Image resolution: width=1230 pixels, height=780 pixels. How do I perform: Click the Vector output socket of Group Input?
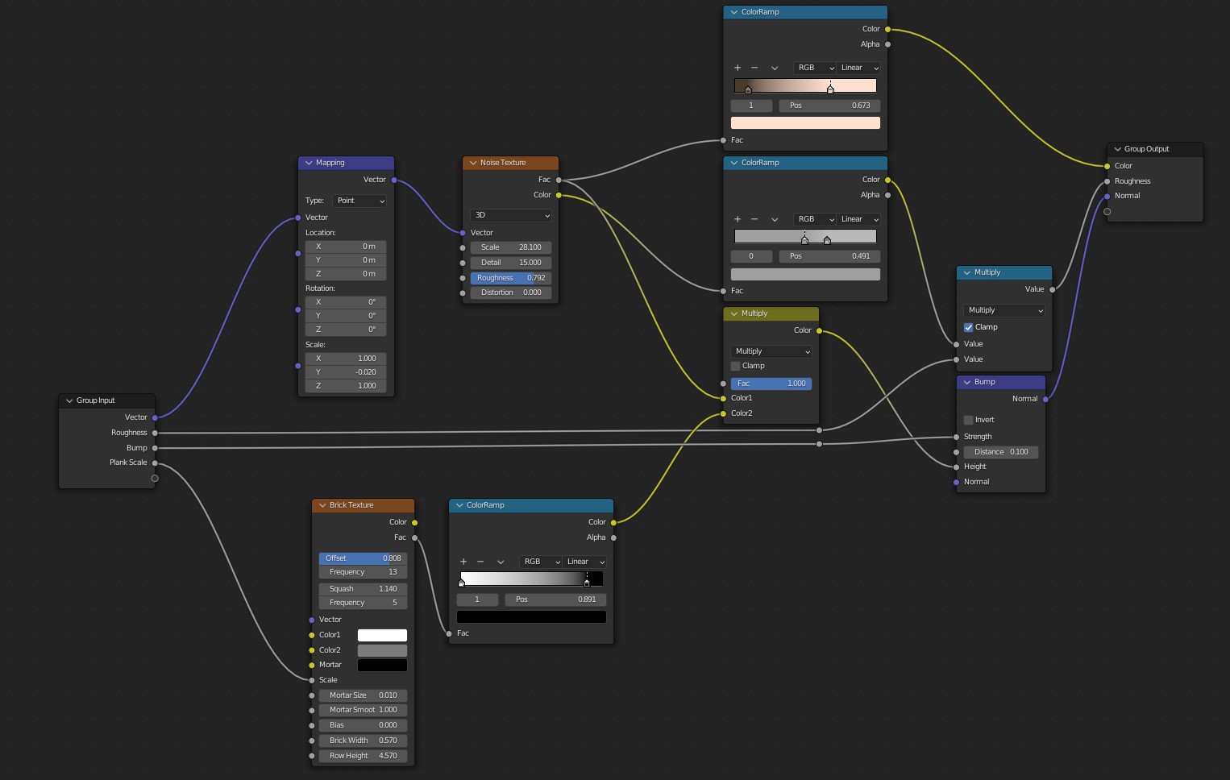coord(155,417)
